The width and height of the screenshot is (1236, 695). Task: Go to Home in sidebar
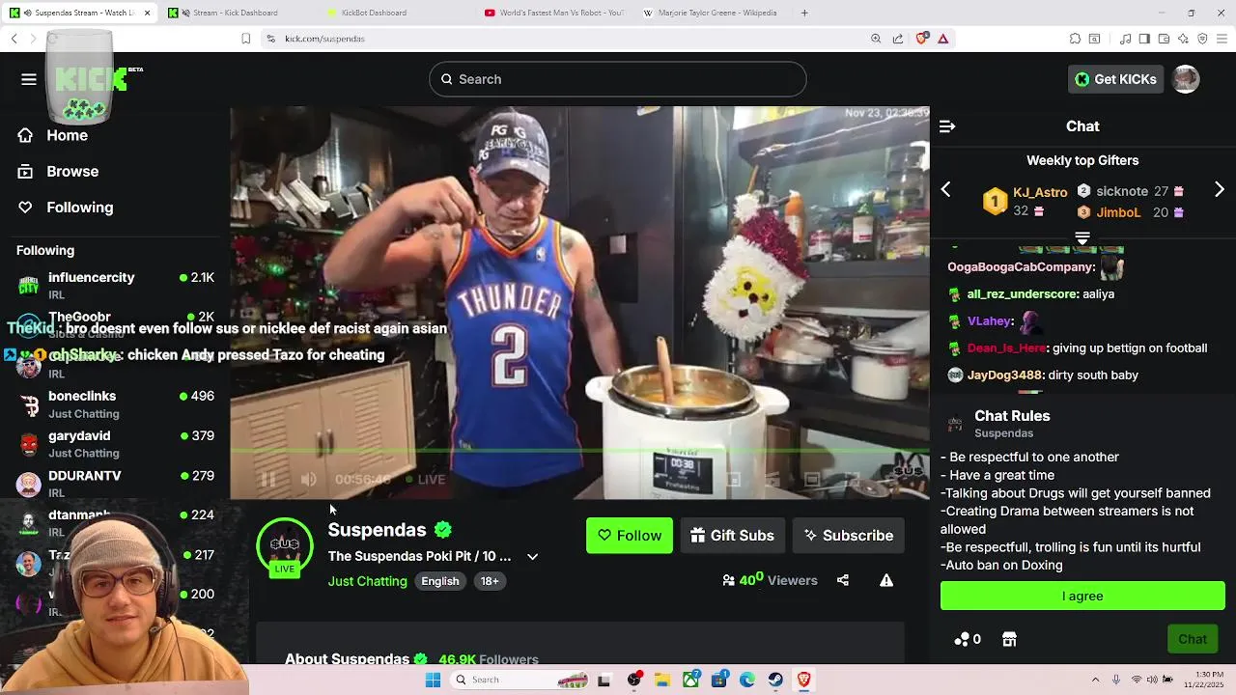53,135
